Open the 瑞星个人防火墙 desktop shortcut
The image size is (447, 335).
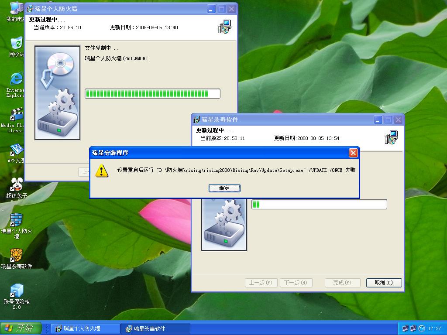[x=17, y=226]
